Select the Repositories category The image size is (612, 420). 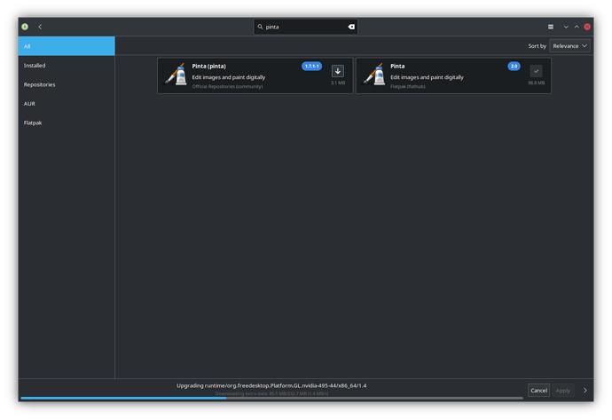67,84
